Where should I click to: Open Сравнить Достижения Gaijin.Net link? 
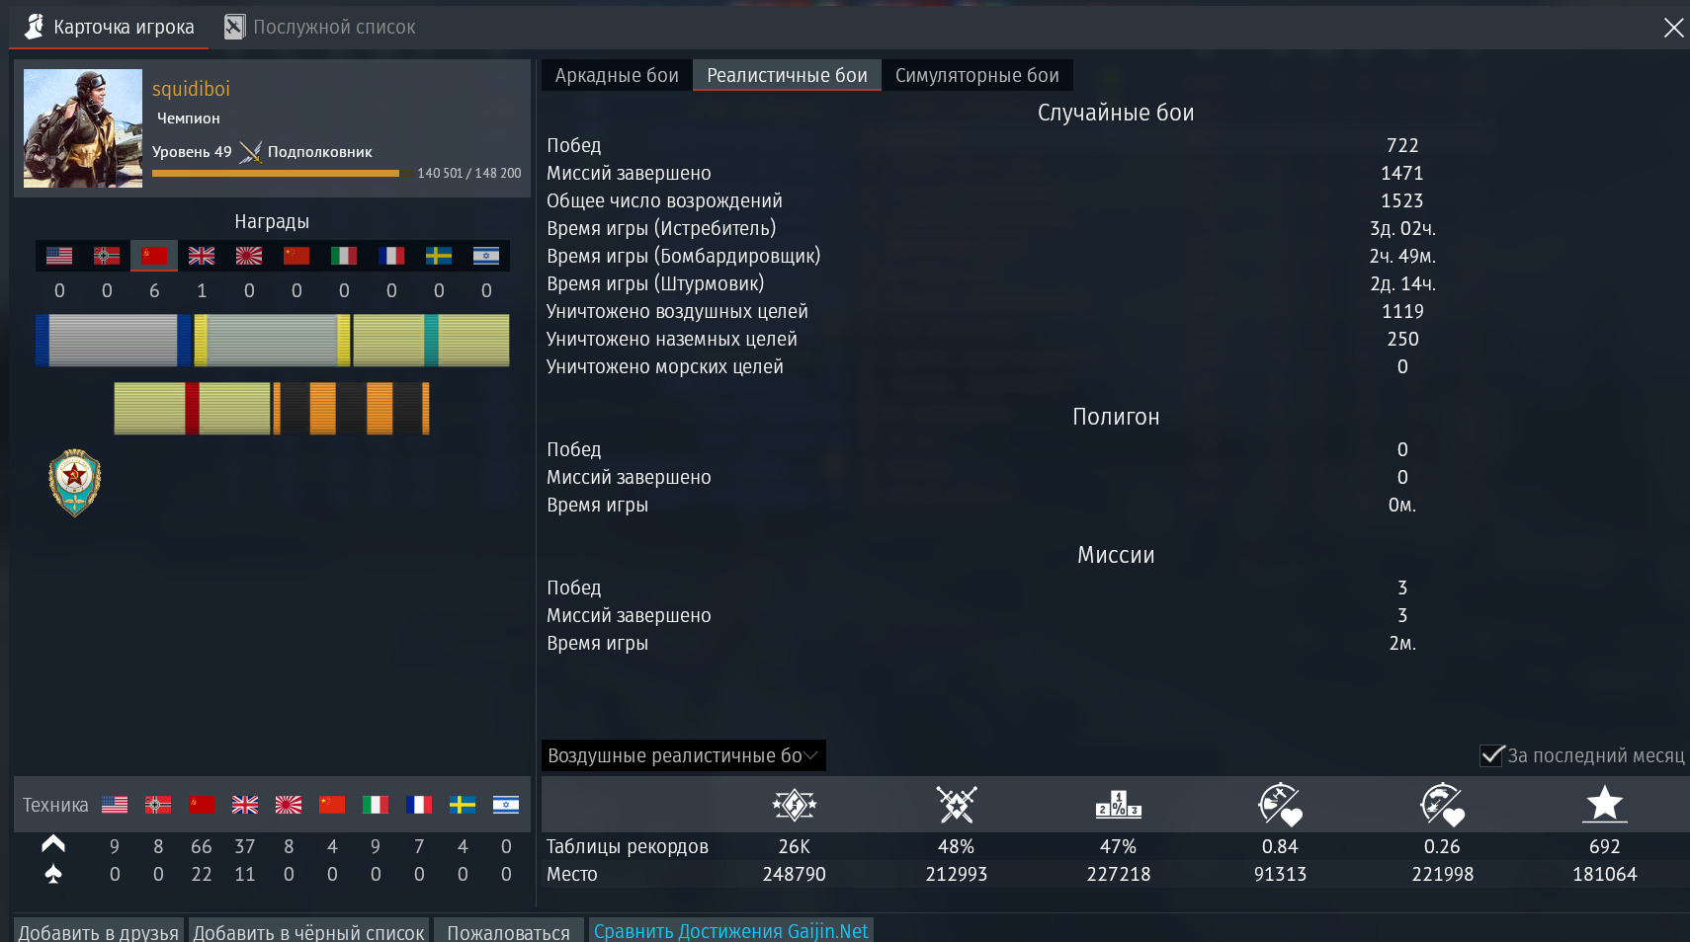pos(730,931)
